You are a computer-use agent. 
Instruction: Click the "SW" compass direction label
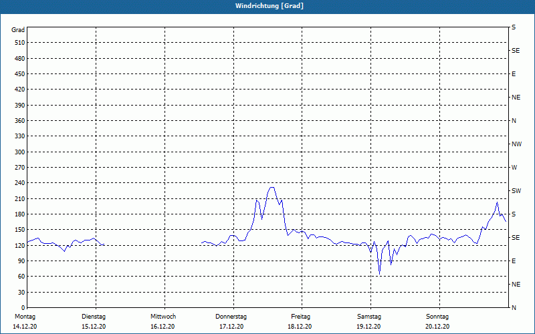(516, 191)
